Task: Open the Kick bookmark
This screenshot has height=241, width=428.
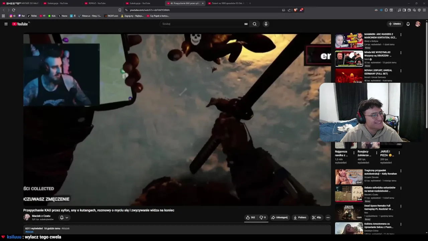Action: [x=52, y=16]
